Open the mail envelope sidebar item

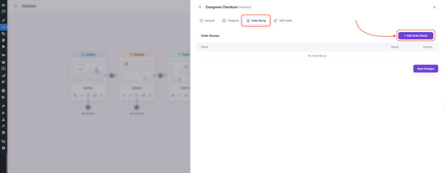pyautogui.click(x=3, y=12)
